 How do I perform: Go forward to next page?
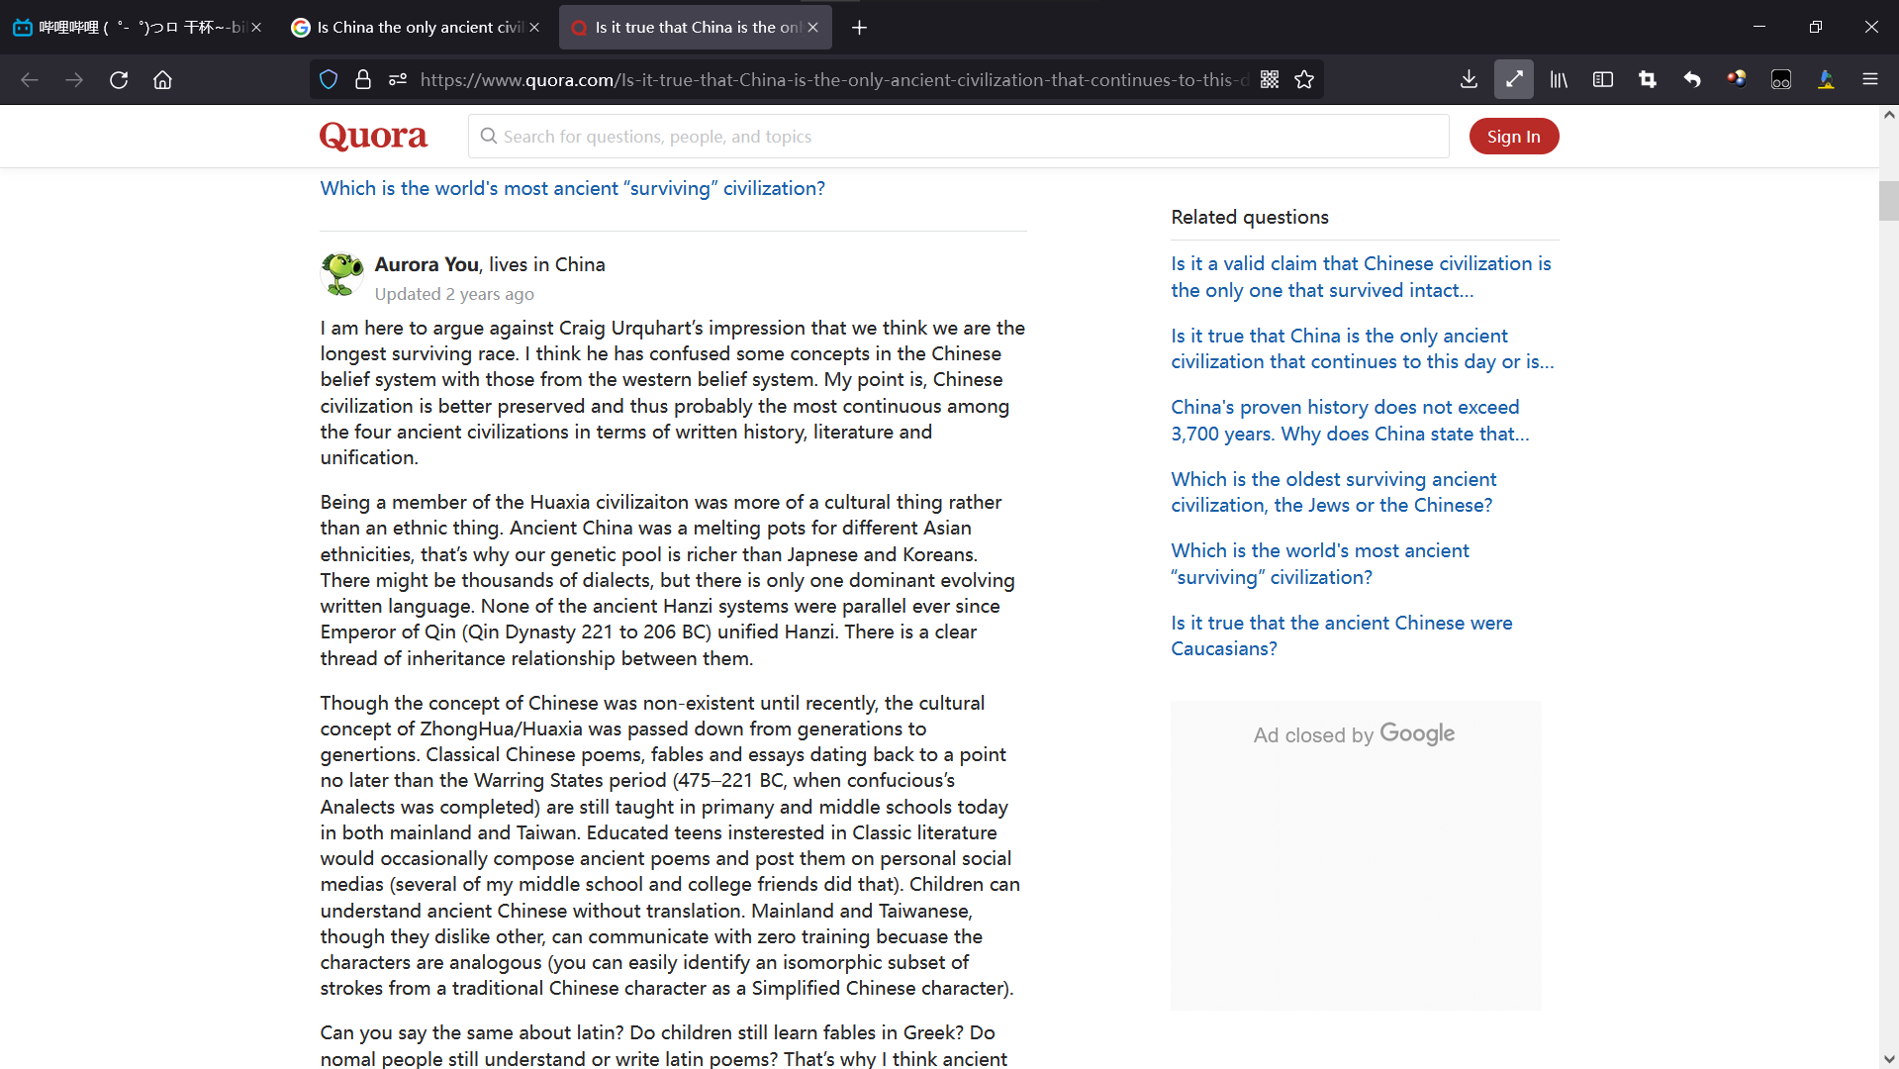click(x=74, y=80)
